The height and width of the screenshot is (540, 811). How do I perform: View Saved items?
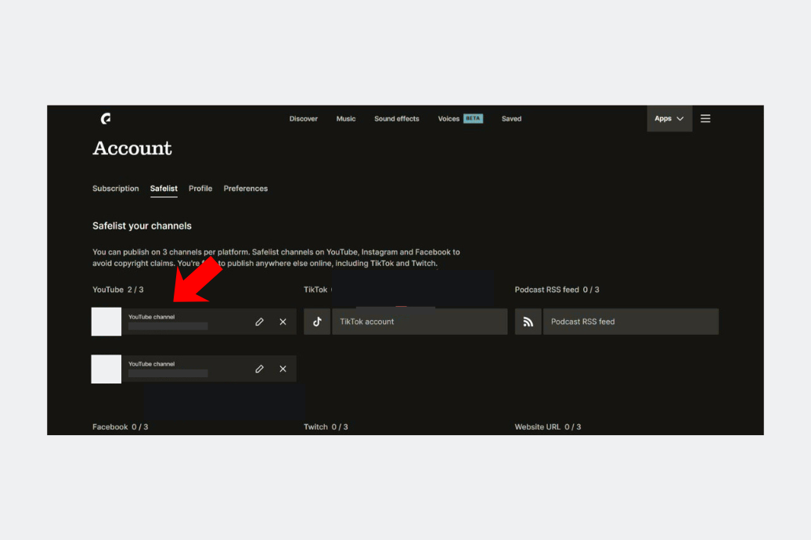coord(511,119)
